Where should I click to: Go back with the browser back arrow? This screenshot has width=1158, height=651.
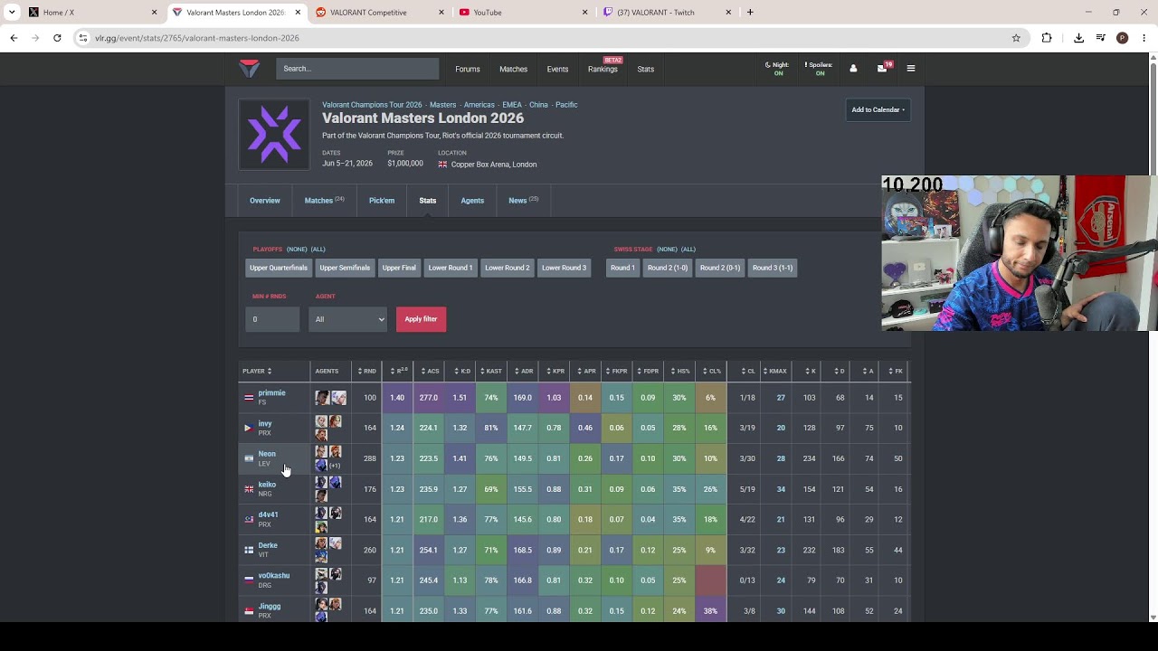pyautogui.click(x=14, y=38)
